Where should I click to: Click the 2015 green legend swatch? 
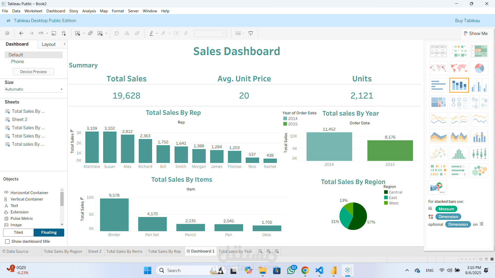tap(285, 124)
